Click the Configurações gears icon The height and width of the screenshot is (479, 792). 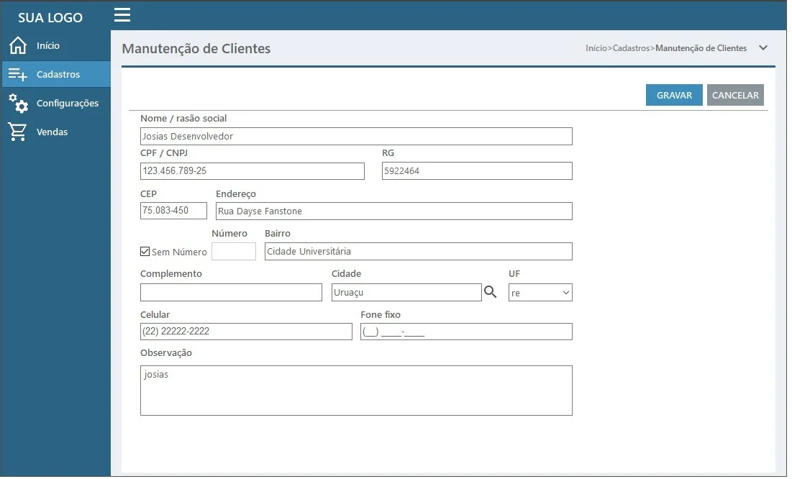[18, 103]
